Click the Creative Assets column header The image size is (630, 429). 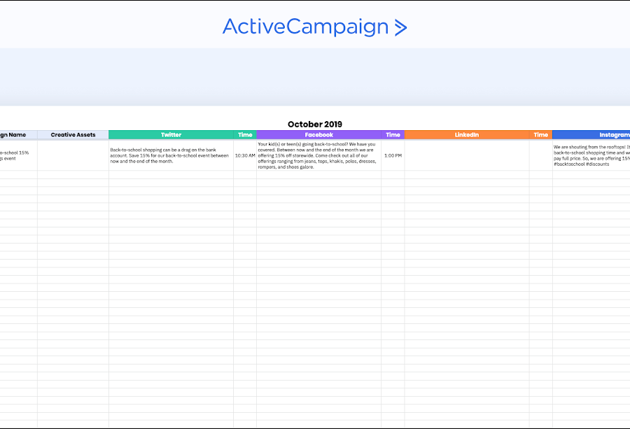(73, 135)
